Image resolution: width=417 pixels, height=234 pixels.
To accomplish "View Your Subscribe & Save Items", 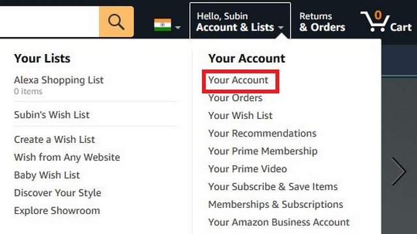I will click(x=273, y=187).
